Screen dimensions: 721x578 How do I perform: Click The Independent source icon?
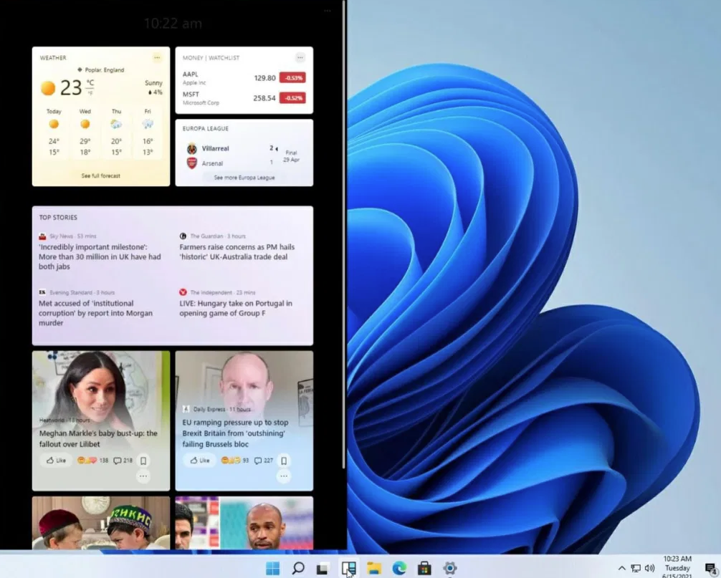pyautogui.click(x=183, y=292)
